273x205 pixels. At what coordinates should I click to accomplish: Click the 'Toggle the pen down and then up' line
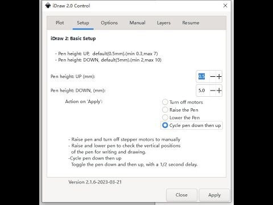[x=134, y=165]
